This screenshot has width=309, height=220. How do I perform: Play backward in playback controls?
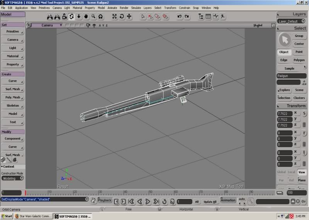click(x=139, y=201)
